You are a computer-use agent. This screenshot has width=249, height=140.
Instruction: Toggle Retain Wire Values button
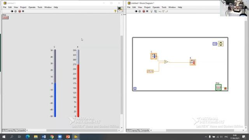click(156, 11)
